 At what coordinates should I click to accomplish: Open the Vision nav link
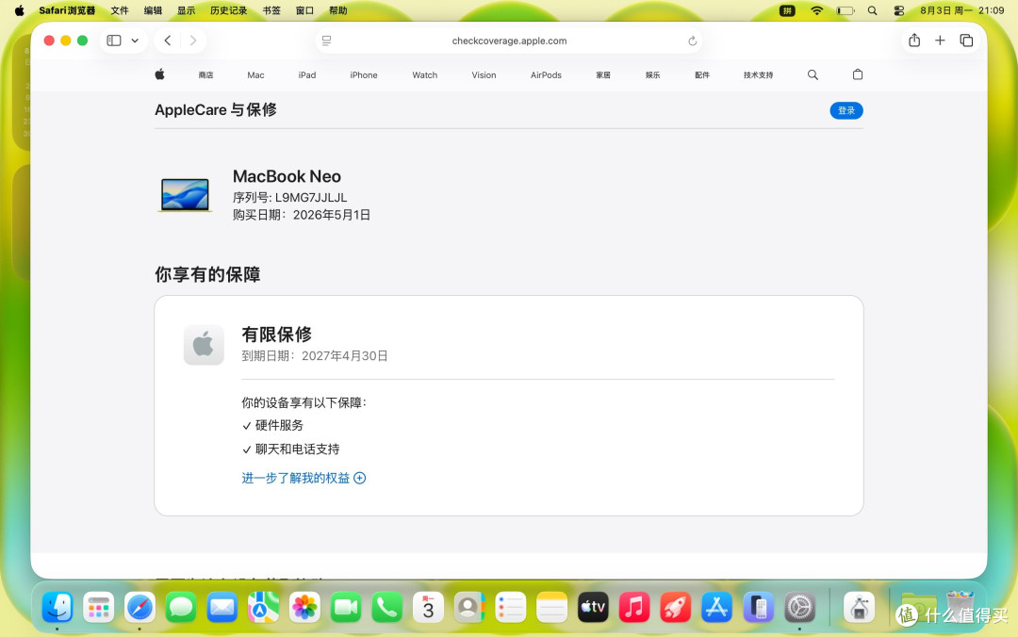tap(484, 75)
